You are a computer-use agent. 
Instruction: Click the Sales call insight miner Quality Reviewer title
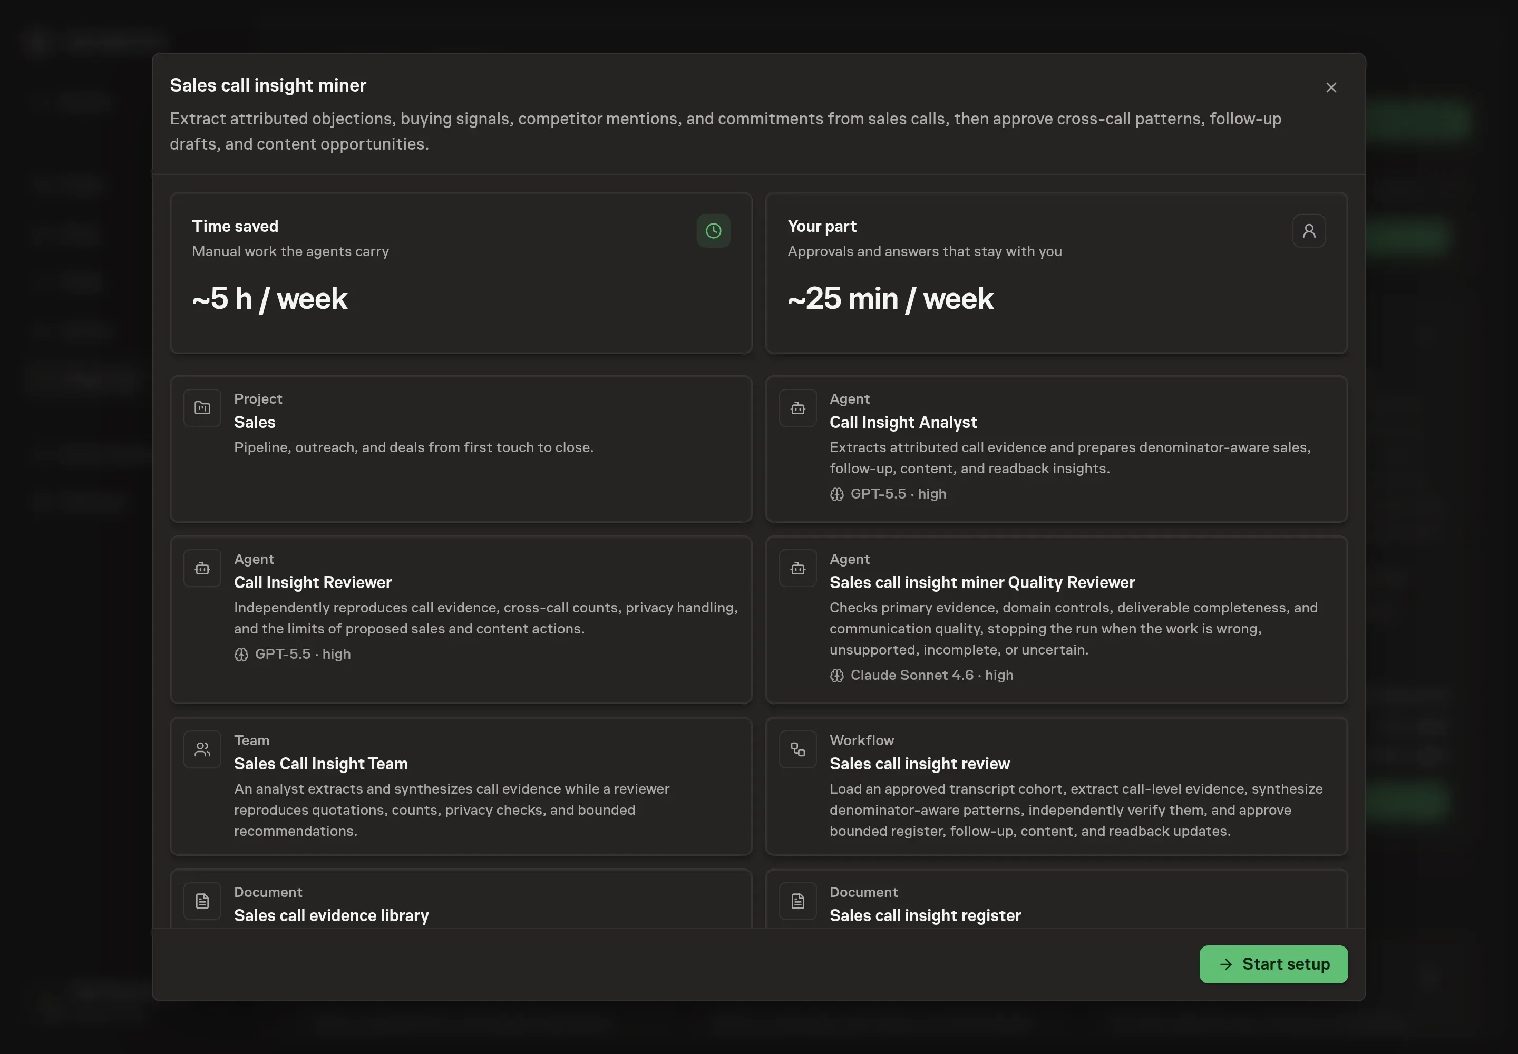(x=982, y=582)
